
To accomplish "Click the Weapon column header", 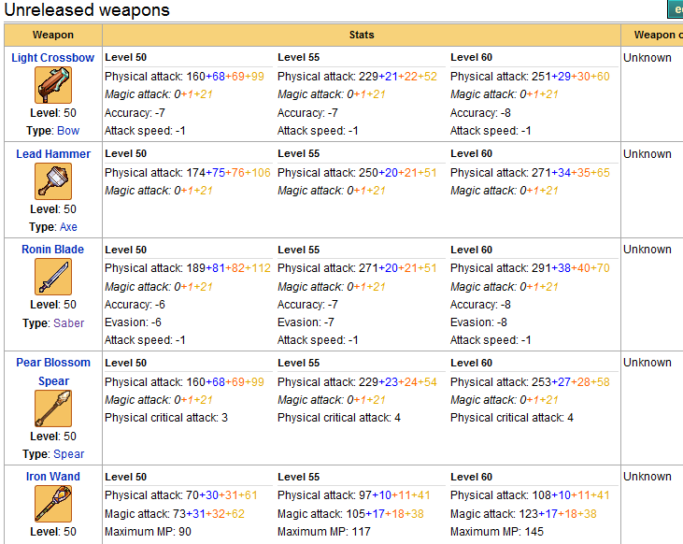I will point(53,35).
